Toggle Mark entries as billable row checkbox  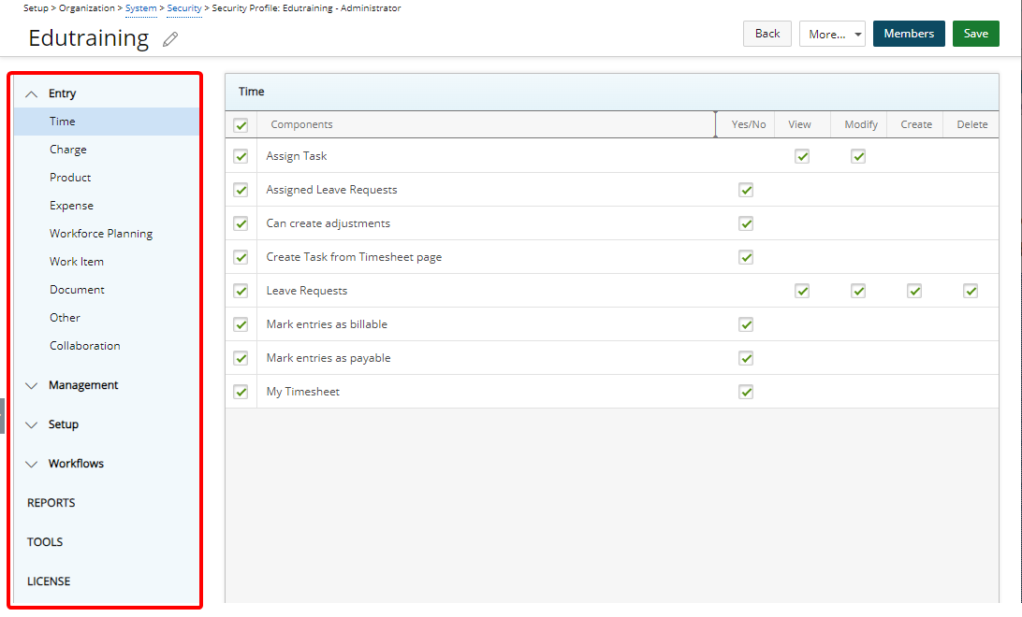click(x=241, y=324)
